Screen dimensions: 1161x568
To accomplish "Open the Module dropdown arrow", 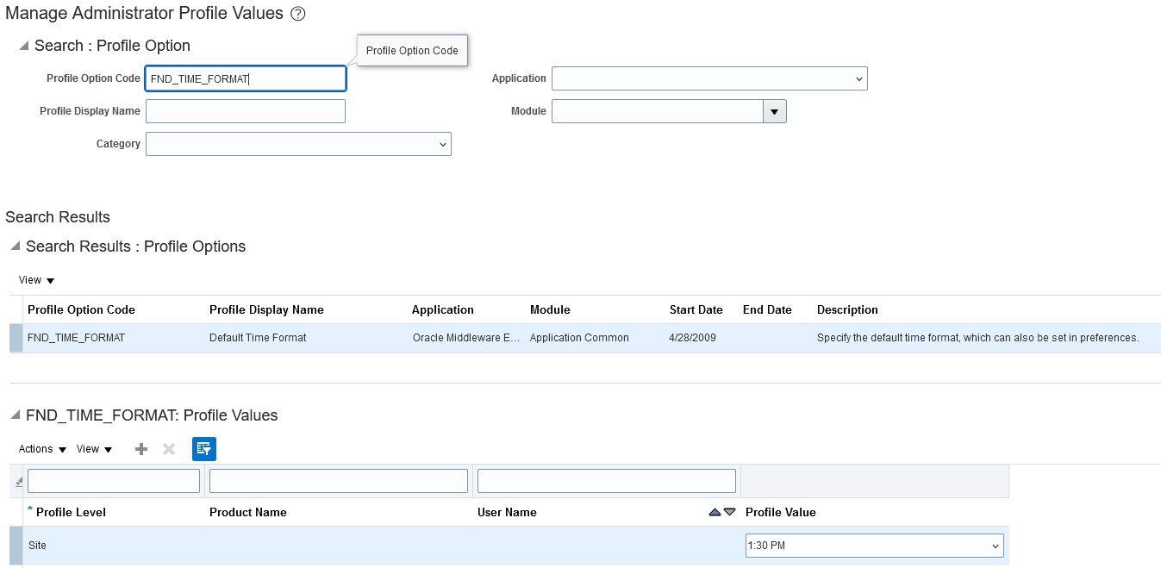I will pos(774,111).
